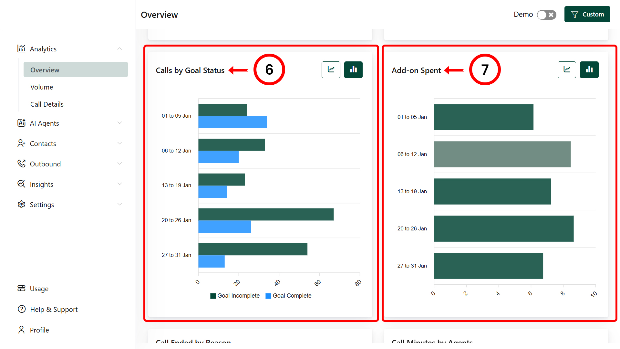Open the Custom date filter button

point(587,14)
